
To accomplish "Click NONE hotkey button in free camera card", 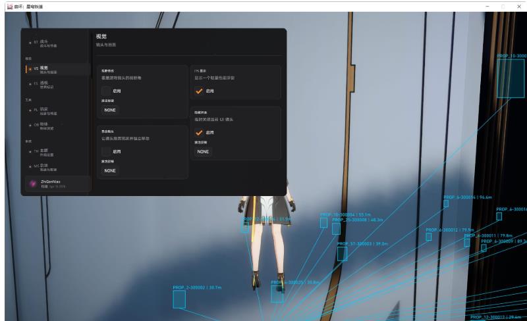I will (x=110, y=170).
